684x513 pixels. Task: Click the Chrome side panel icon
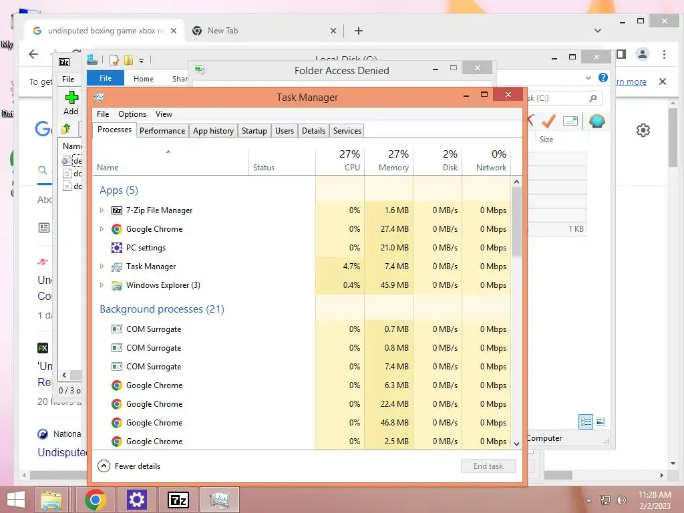point(622,55)
